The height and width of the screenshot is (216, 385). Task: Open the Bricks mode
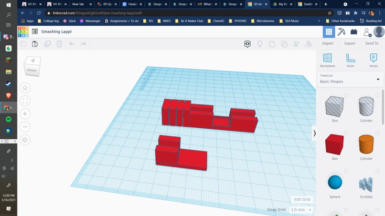[354, 32]
